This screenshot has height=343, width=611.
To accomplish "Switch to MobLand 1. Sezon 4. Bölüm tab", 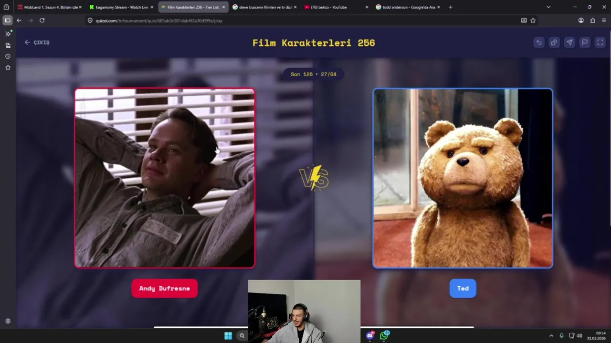I will [50, 7].
